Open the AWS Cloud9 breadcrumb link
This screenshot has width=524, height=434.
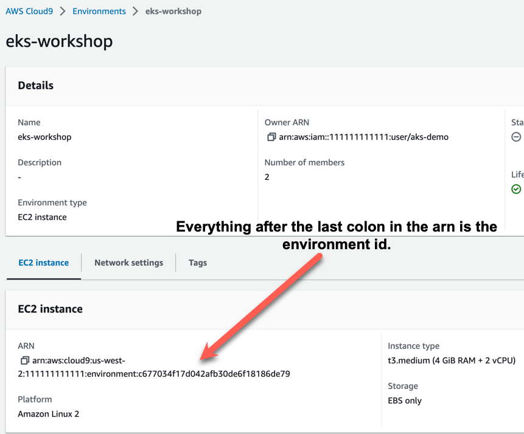[29, 11]
